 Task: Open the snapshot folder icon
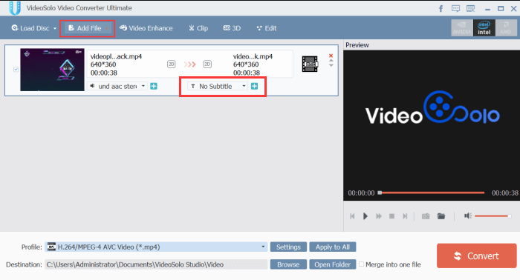(x=441, y=216)
